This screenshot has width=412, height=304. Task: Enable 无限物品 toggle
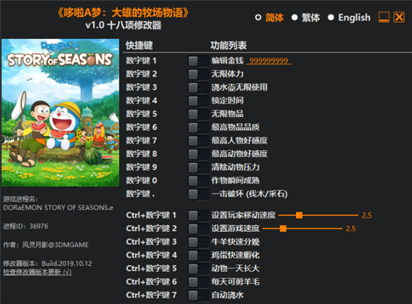198,114
